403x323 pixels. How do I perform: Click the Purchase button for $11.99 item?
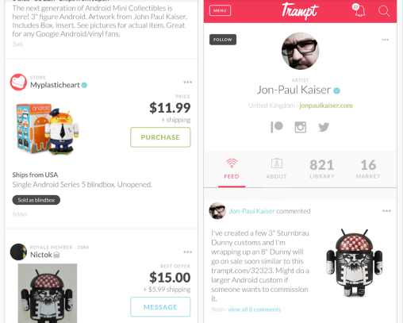(x=160, y=137)
